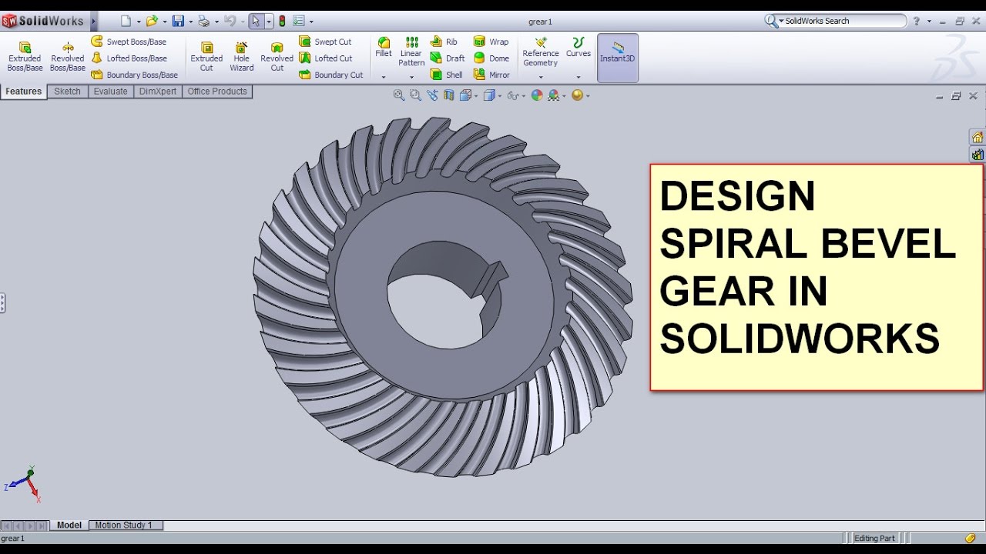Viewport: 986px width, 554px height.
Task: Select the Wrap feature
Action: (491, 42)
